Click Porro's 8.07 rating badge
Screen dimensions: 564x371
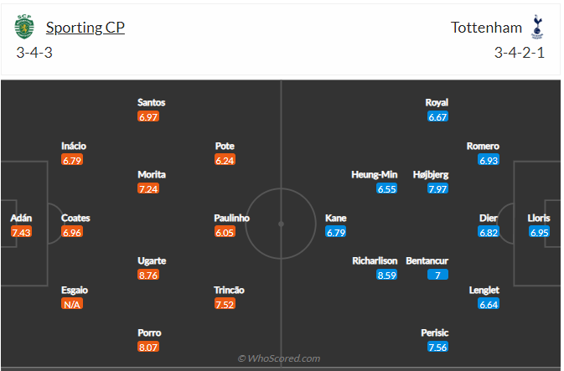click(148, 348)
